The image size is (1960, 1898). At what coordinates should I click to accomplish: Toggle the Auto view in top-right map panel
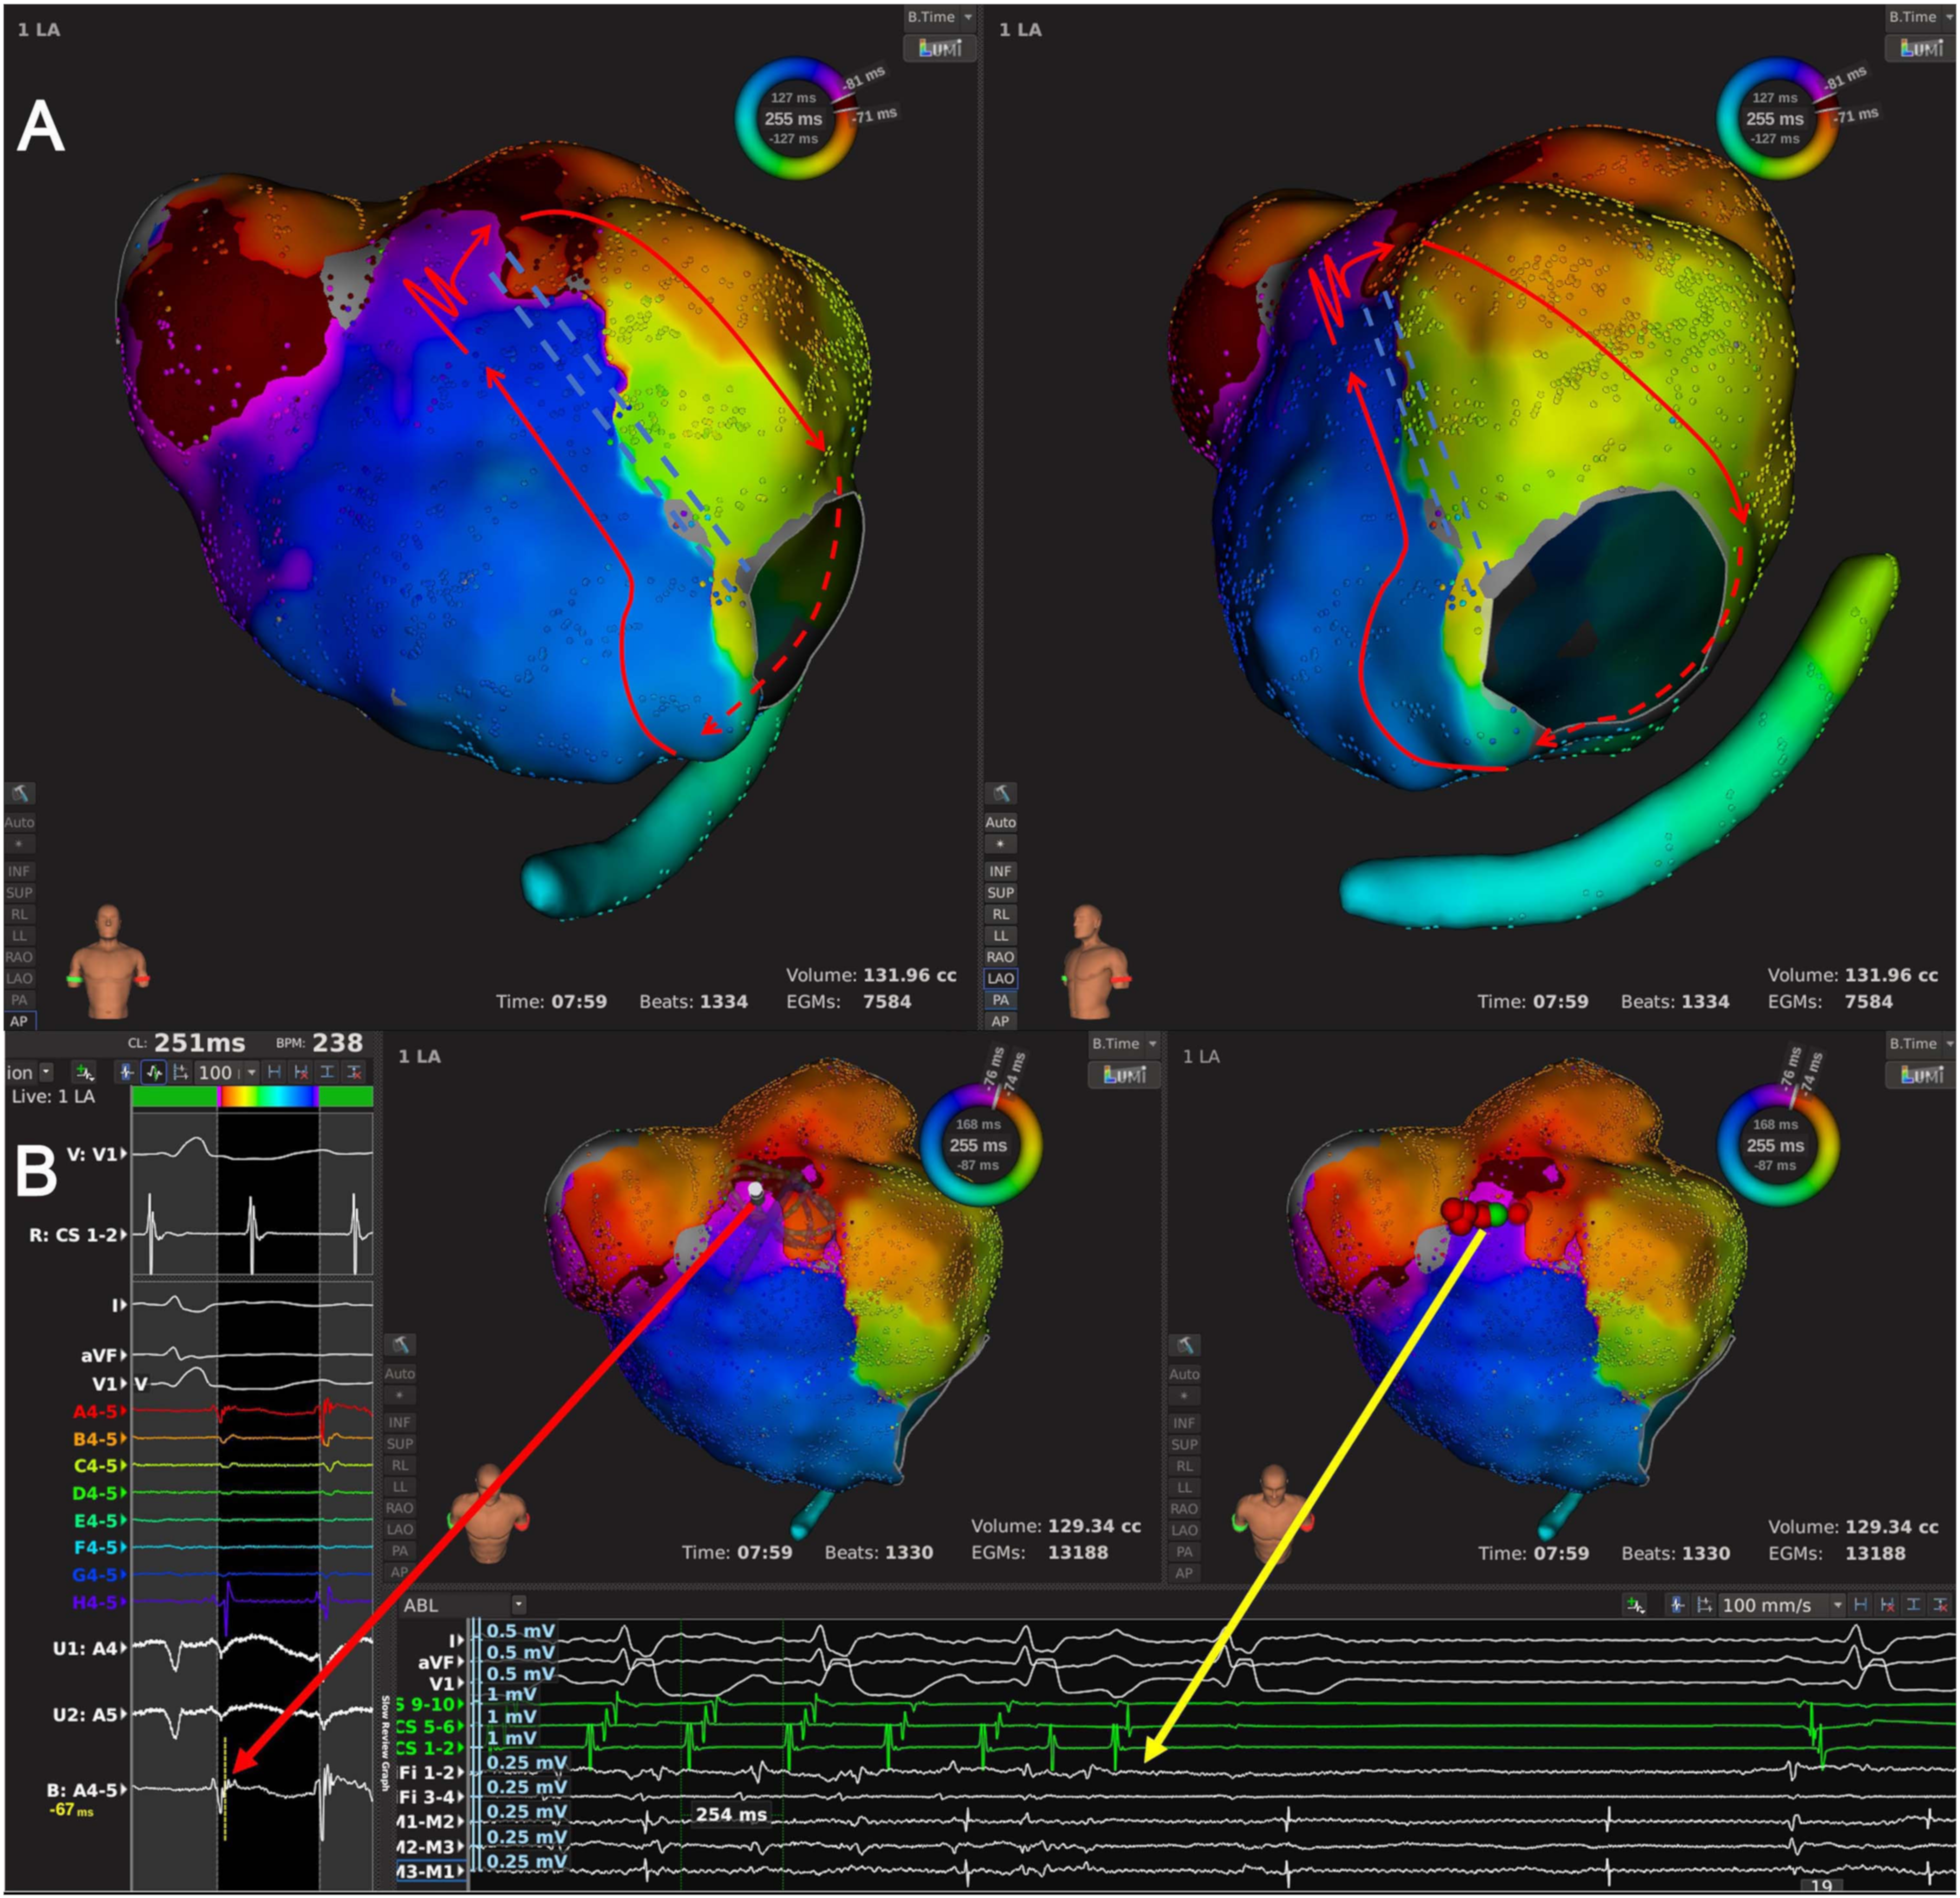pyautogui.click(x=1000, y=822)
